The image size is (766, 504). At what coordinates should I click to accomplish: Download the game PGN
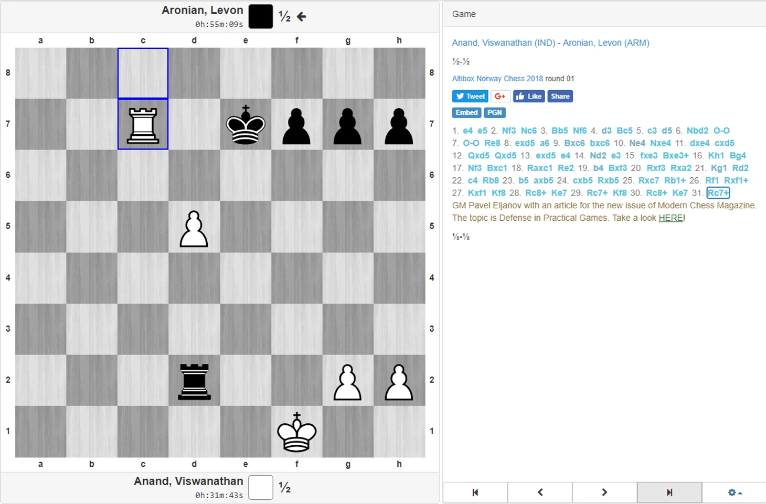(x=494, y=113)
